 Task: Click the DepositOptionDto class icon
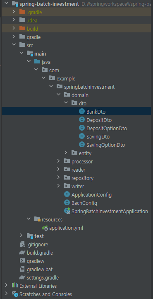tap(82, 128)
